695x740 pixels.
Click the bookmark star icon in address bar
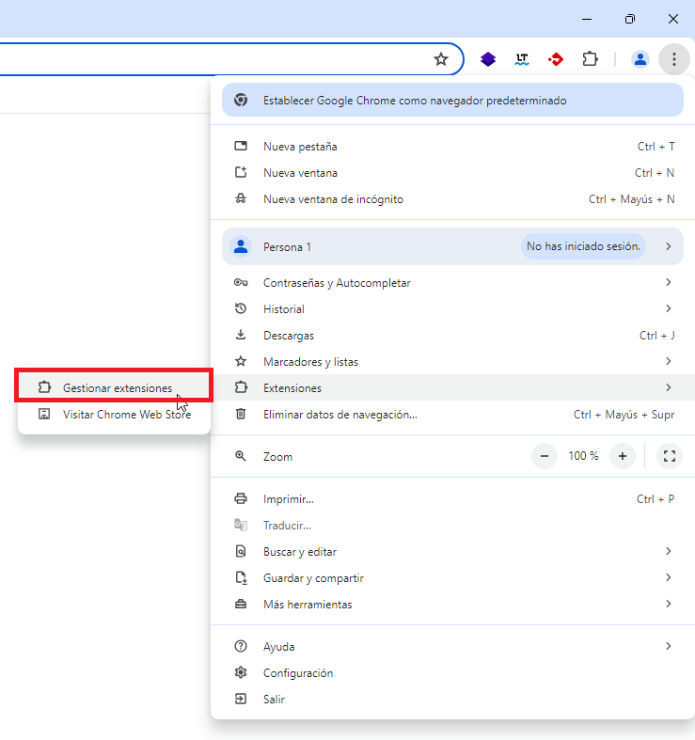[x=441, y=59]
